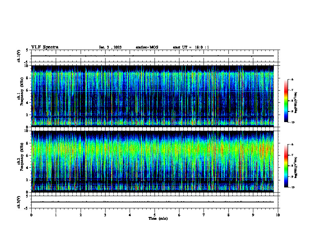Click the "2" kHz tick of ch.1 spectrogram
The image size is (313, 241).
point(28,115)
